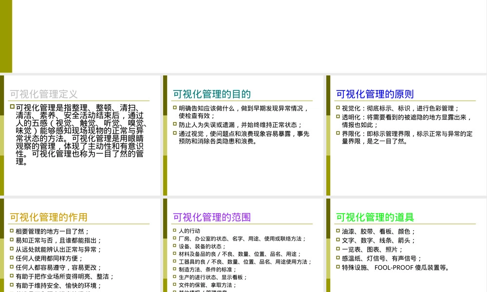This screenshot has width=487, height=292.
Task: Open the 可视化管理的作用 slide thumbnail
Action: (x=80, y=245)
